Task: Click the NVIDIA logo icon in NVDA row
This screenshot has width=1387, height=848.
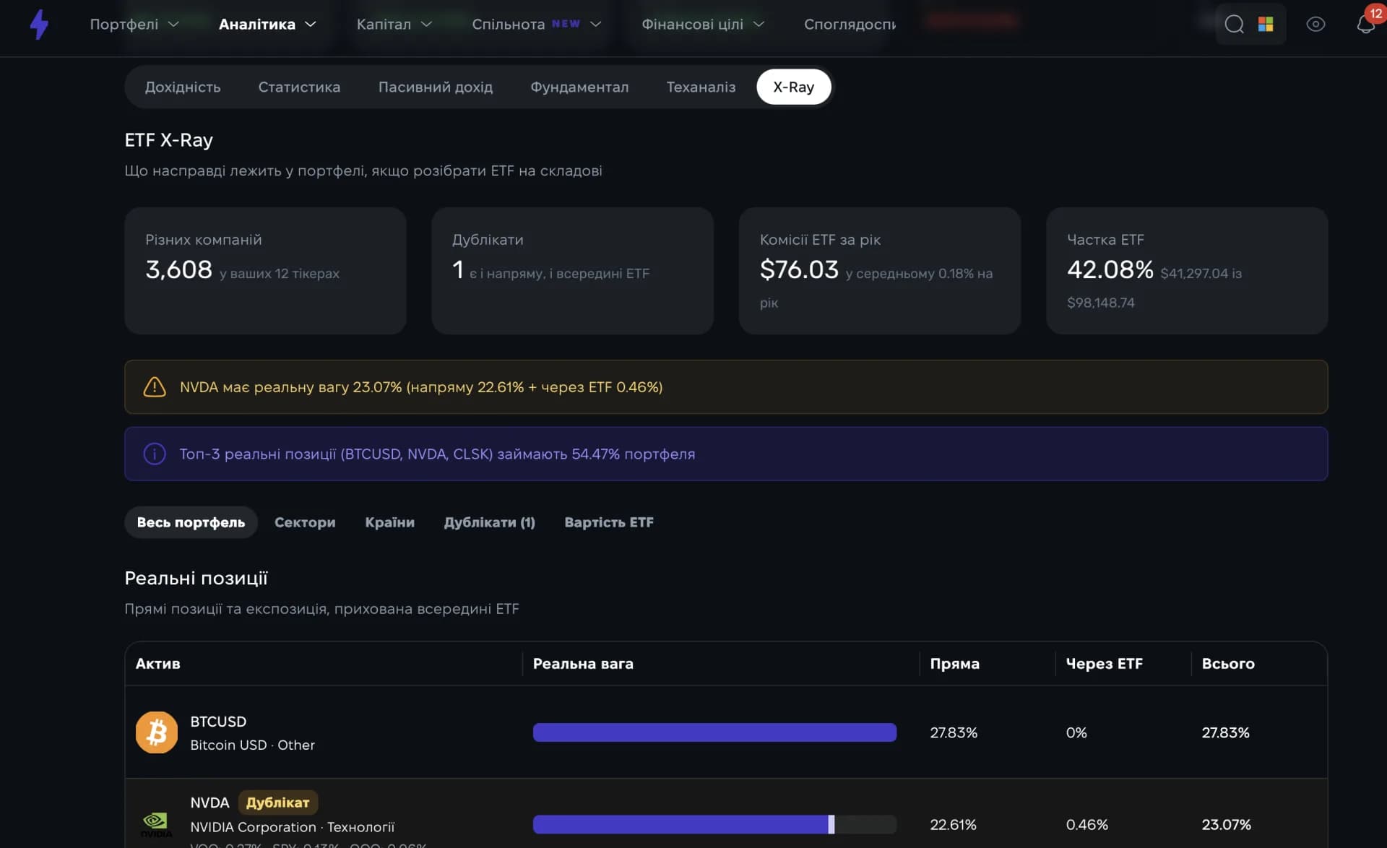Action: 157,823
